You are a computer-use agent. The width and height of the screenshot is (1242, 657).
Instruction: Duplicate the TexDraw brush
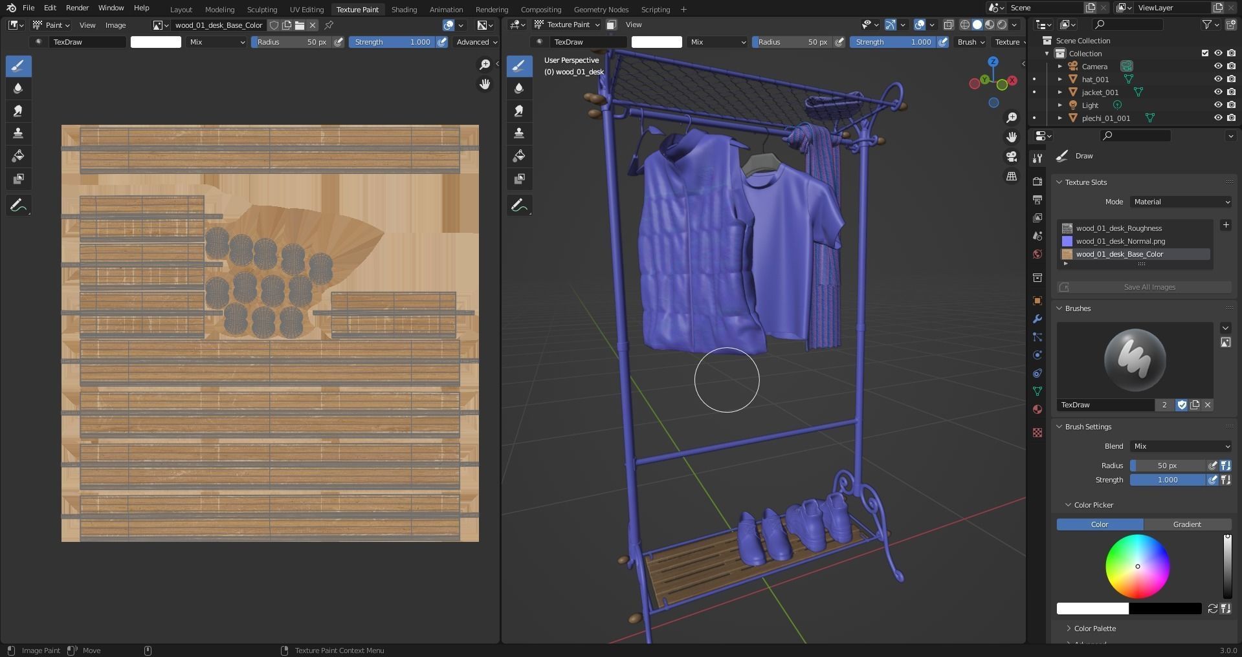(x=1195, y=405)
